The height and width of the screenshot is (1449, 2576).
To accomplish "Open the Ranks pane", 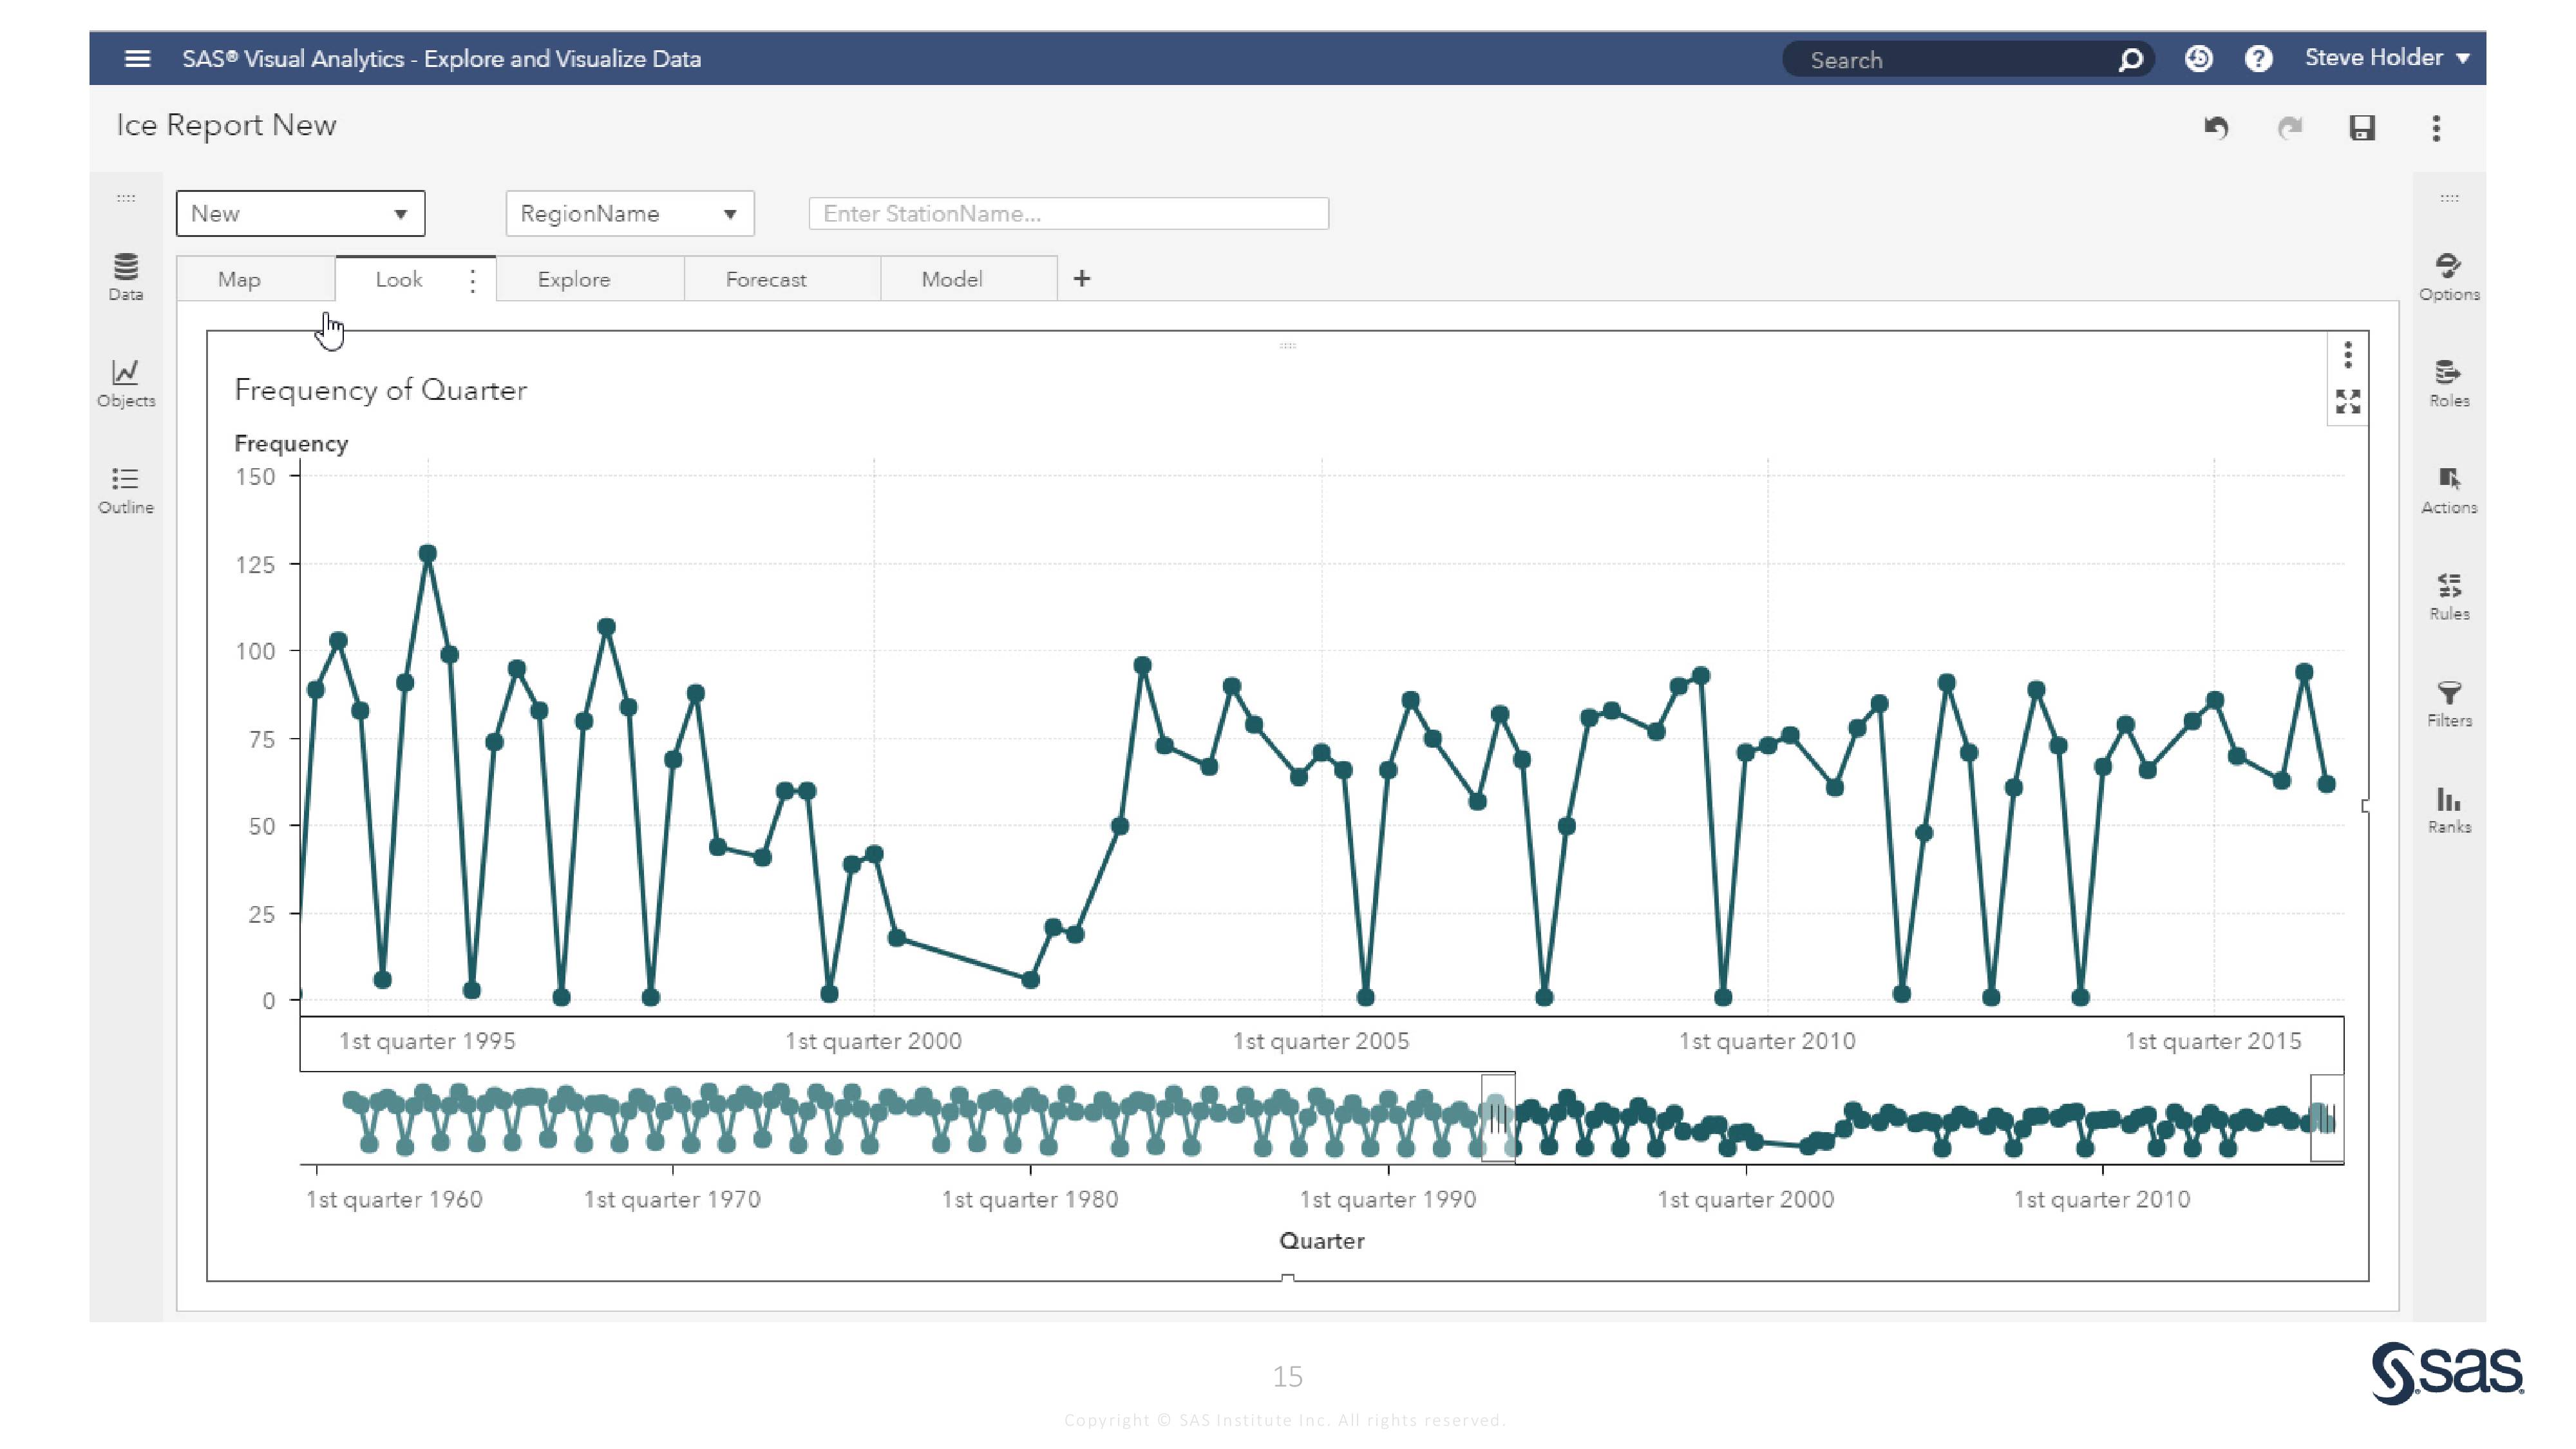I will (x=2449, y=811).
